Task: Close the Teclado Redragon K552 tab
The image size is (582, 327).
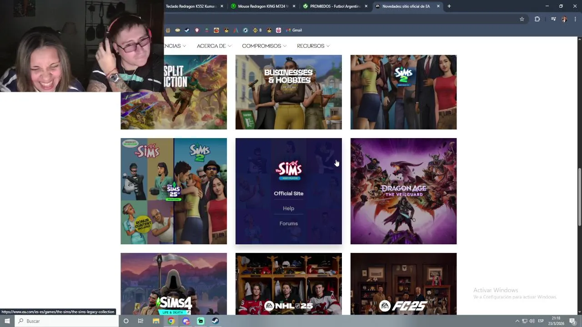Action: 222,6
